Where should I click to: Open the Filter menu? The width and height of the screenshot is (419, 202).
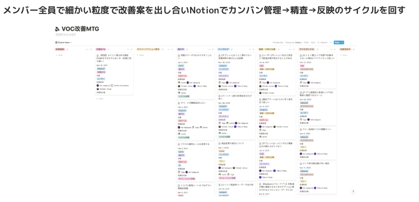[x=306, y=42]
